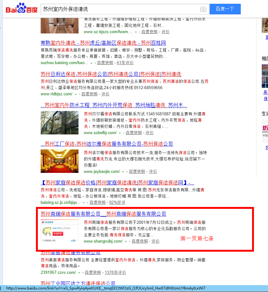
Task: Expand dropdown arrow next to suzhou.baixing.com
Action: tap(91, 63)
